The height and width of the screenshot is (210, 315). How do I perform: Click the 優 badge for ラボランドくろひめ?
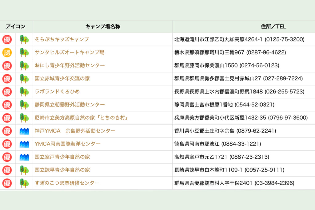(x=7, y=92)
